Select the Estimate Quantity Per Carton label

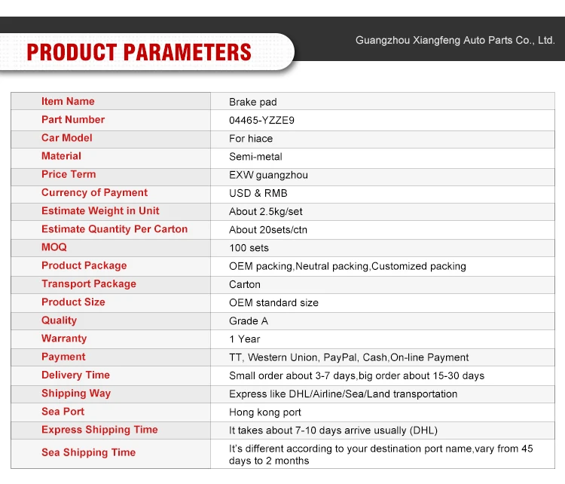tap(115, 229)
